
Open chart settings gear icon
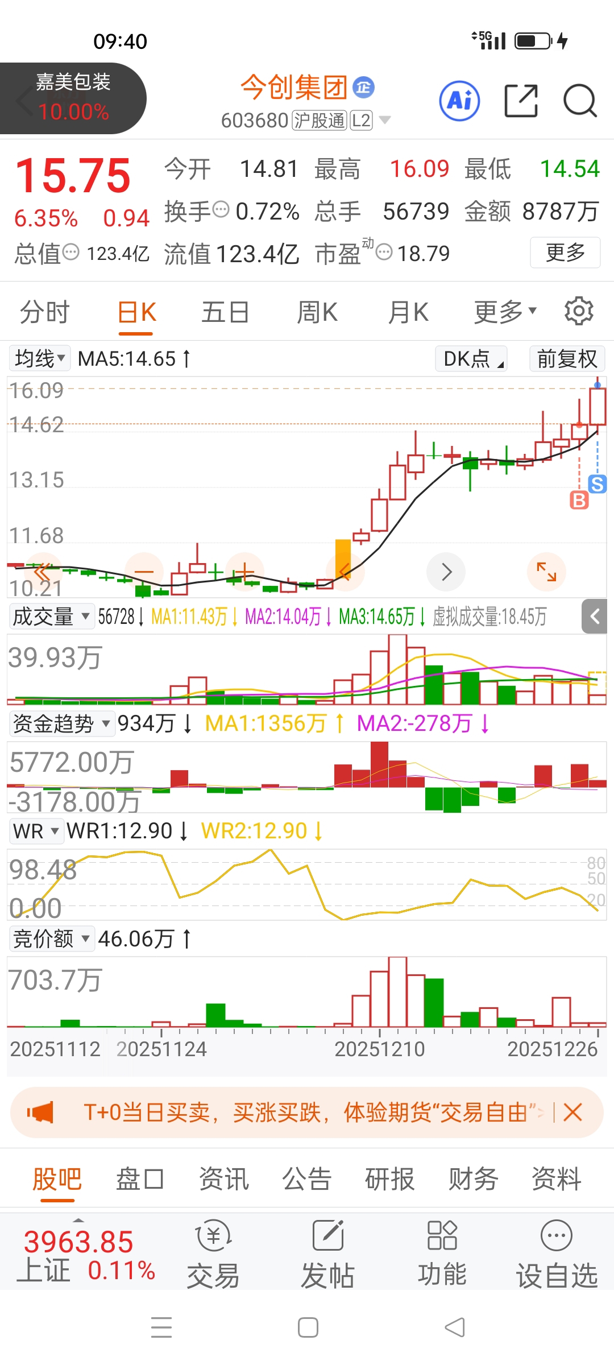point(579,311)
